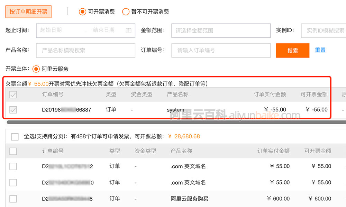Click the 重置 reset link
The height and width of the screenshot is (207, 346).
(x=320, y=50)
